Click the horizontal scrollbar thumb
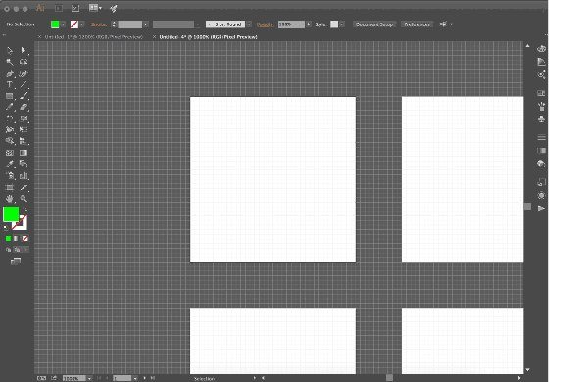Viewport: 588px width, 382px height. pos(389,378)
